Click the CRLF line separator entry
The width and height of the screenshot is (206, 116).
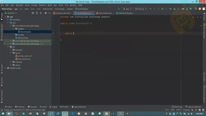click(173, 110)
